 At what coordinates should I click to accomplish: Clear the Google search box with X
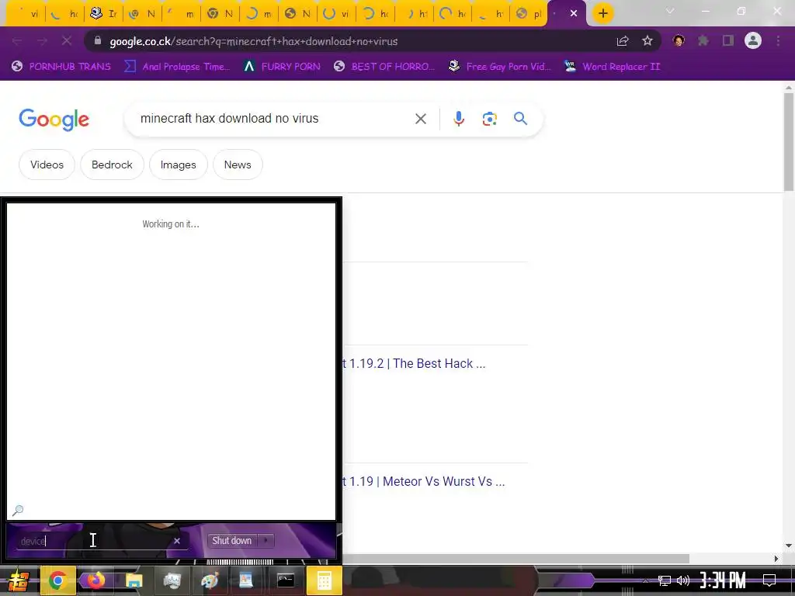[x=421, y=119]
